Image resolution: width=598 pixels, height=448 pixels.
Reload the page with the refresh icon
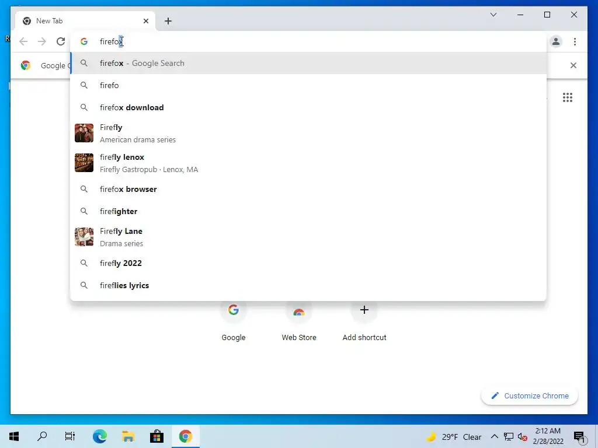coord(61,41)
